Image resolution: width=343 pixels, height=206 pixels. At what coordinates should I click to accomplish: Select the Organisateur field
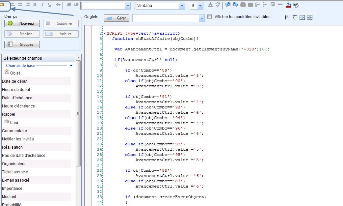click(x=37, y=164)
